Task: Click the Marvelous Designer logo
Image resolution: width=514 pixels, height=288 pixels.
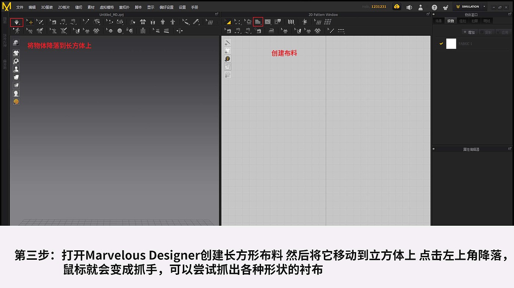Action: pos(7,7)
